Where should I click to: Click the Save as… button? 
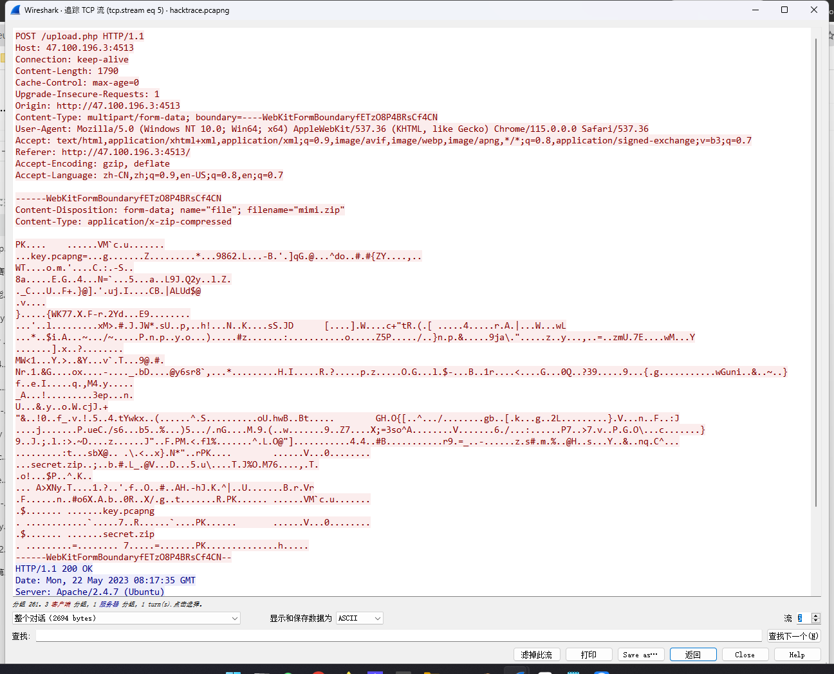[x=640, y=655]
